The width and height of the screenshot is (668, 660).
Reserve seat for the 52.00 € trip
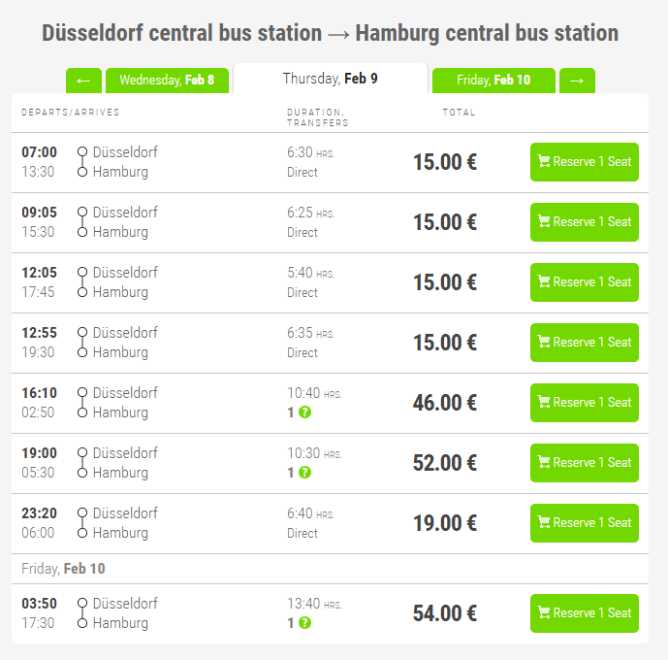(x=584, y=463)
